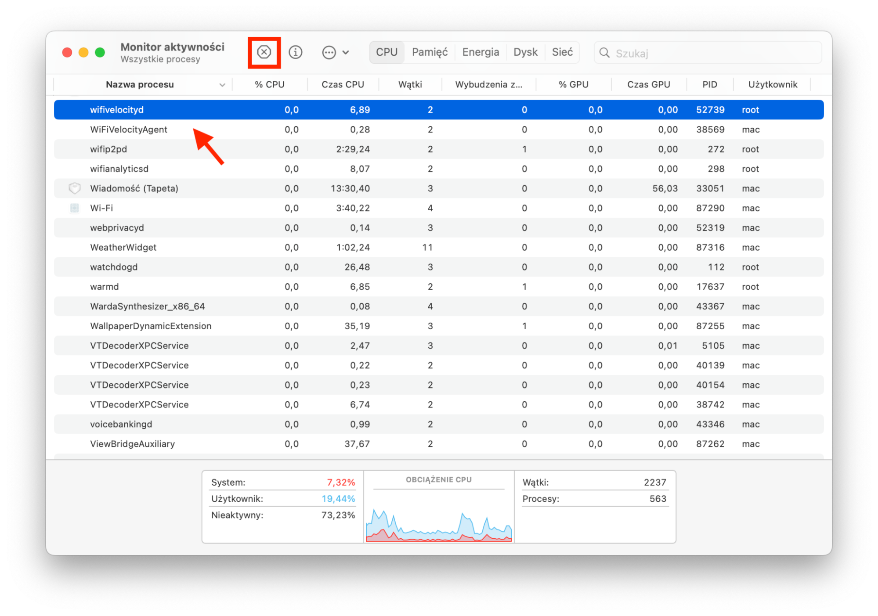Viewport: 878px width, 616px height.
Task: Select the webprivacyd process
Action: tap(438, 228)
